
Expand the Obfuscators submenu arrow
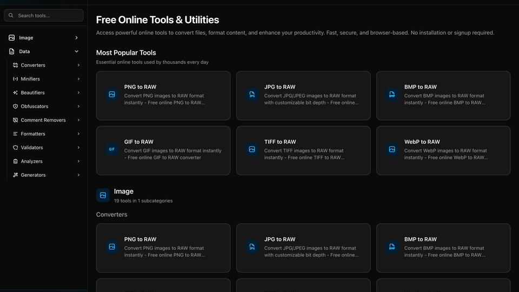pyautogui.click(x=78, y=107)
